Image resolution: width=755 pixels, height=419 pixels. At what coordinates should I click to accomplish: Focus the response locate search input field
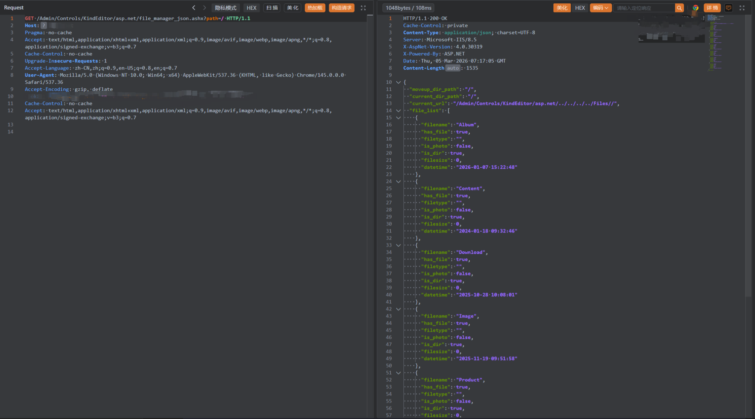[x=644, y=8]
